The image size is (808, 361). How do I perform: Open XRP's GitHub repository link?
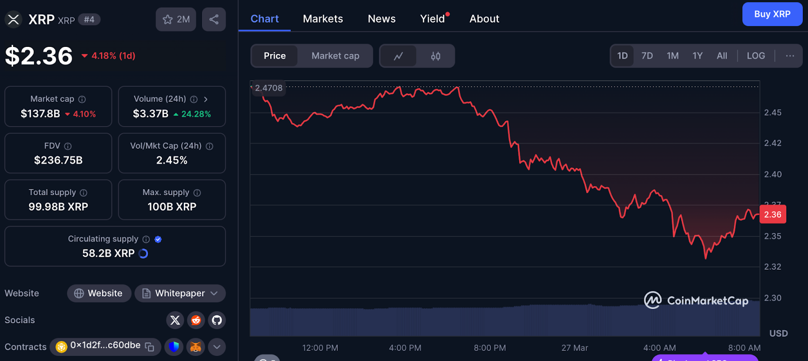[217, 320]
